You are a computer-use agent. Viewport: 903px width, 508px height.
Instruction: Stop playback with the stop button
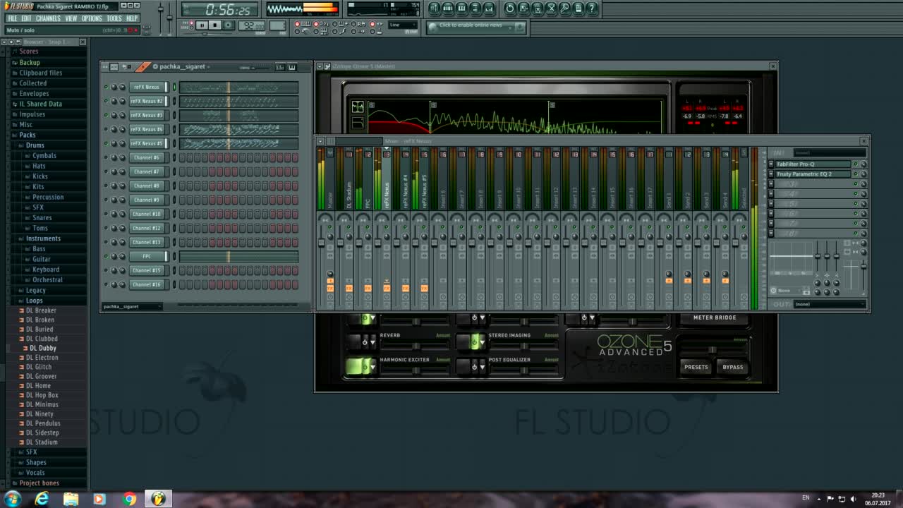[x=215, y=25]
